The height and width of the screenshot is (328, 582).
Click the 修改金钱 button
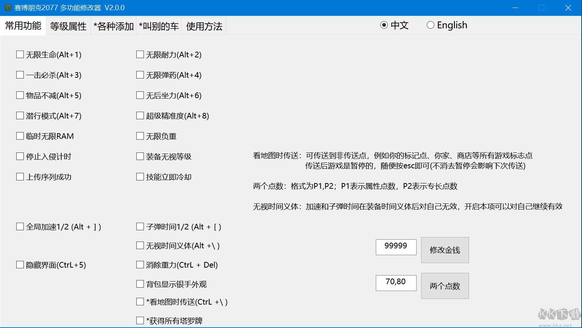445,250
